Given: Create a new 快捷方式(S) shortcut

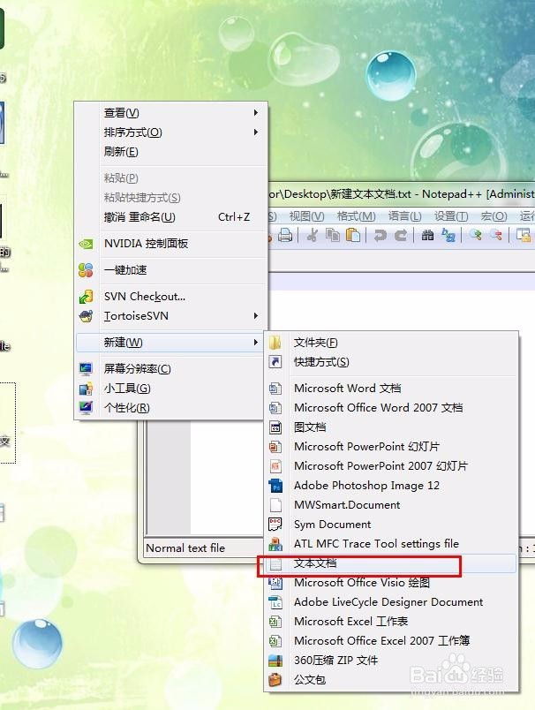Looking at the screenshot, I should pyautogui.click(x=391, y=362).
